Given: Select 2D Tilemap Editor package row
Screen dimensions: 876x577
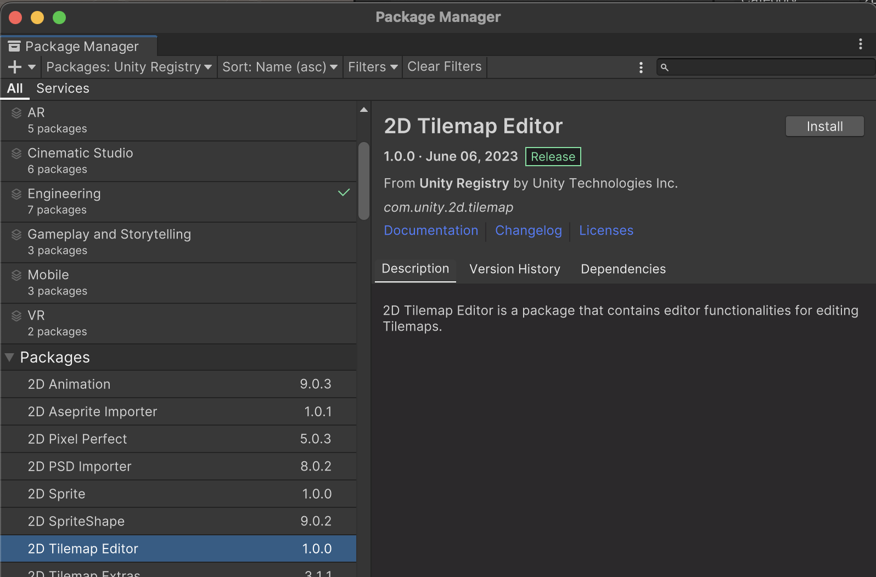Looking at the screenshot, I should pos(178,549).
